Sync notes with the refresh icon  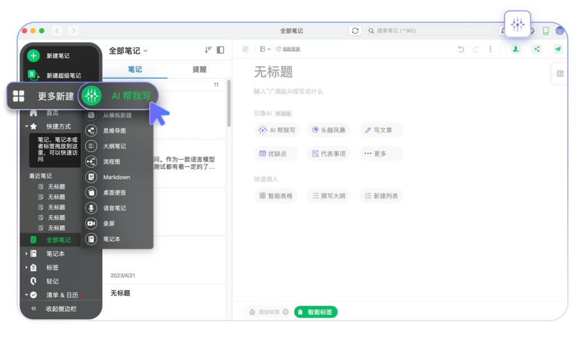point(355,31)
